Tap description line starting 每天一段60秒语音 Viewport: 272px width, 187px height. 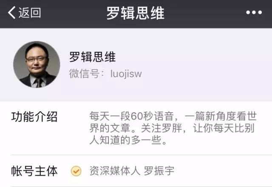coord(173,116)
